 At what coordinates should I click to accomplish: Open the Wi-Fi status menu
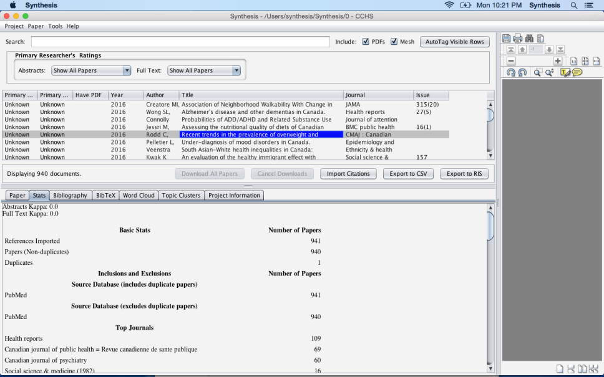pyautogui.click(x=449, y=5)
